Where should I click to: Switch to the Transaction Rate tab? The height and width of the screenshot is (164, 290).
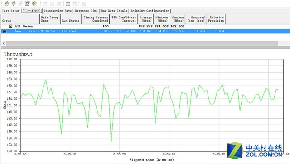[58, 11]
